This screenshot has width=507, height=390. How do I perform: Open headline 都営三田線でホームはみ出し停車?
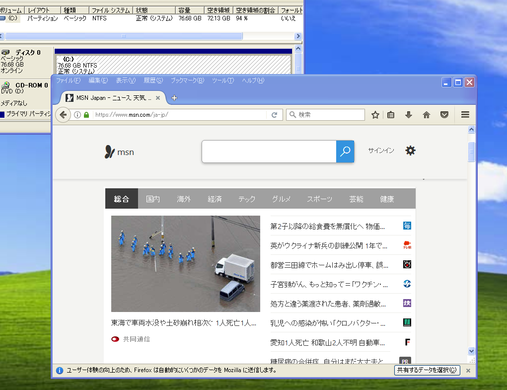pos(329,265)
